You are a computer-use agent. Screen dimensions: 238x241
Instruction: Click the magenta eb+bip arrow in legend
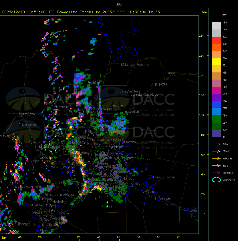click(216, 173)
